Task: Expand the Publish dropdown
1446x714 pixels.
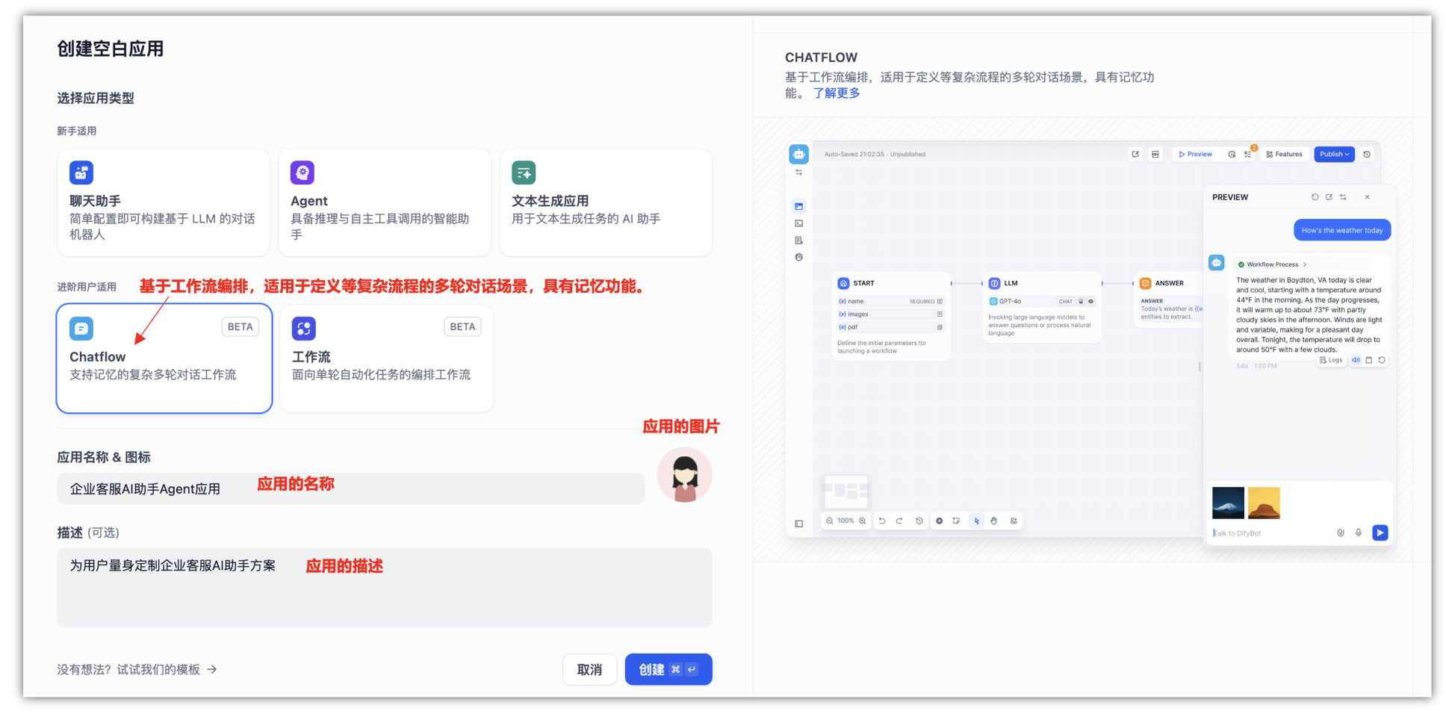Action: [x=1334, y=155]
